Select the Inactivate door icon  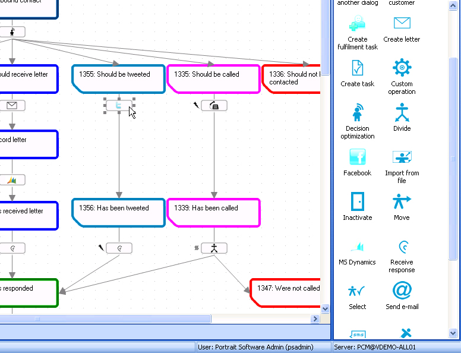(357, 201)
